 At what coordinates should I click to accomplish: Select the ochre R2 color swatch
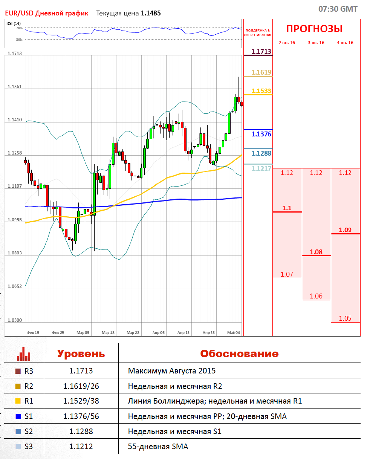18,386
